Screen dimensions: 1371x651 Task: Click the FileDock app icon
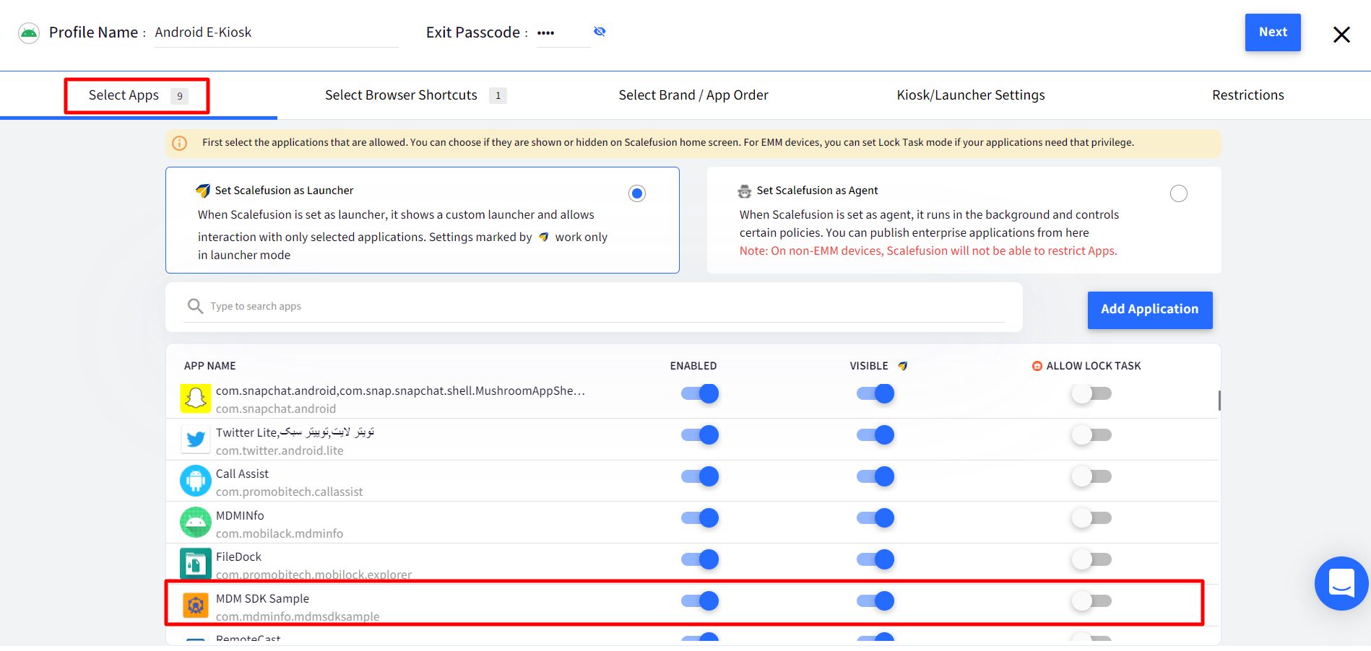point(195,564)
